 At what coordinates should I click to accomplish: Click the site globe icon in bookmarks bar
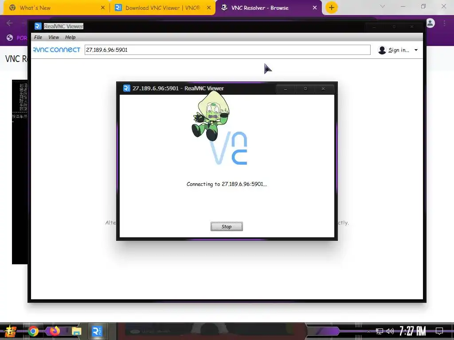coord(10,38)
